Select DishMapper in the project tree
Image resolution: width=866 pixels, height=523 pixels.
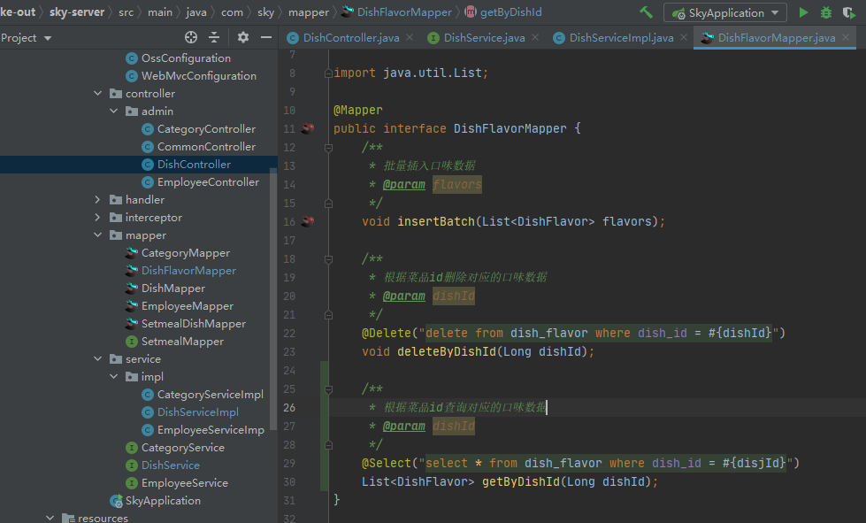pos(173,288)
